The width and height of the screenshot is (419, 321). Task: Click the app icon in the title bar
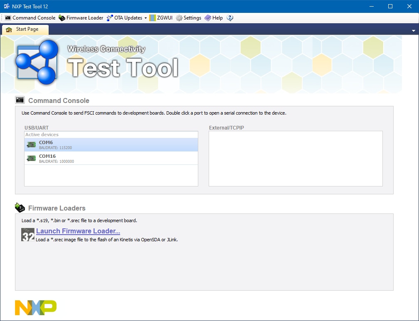[x=7, y=6]
